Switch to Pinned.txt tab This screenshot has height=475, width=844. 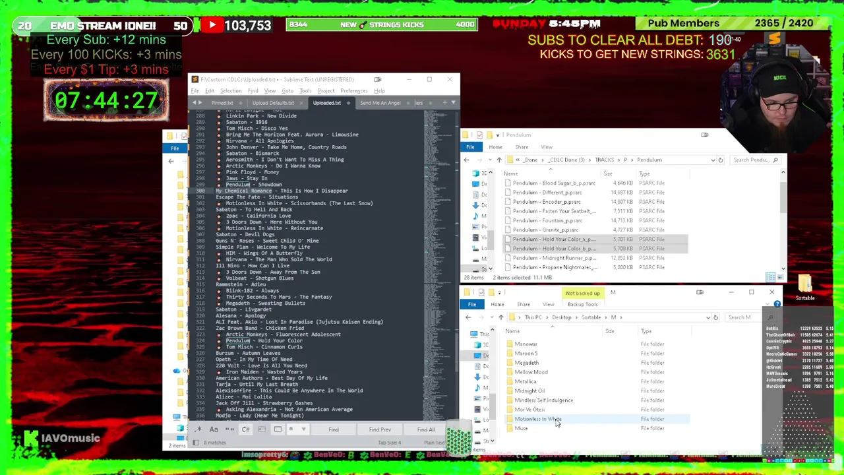(223, 103)
